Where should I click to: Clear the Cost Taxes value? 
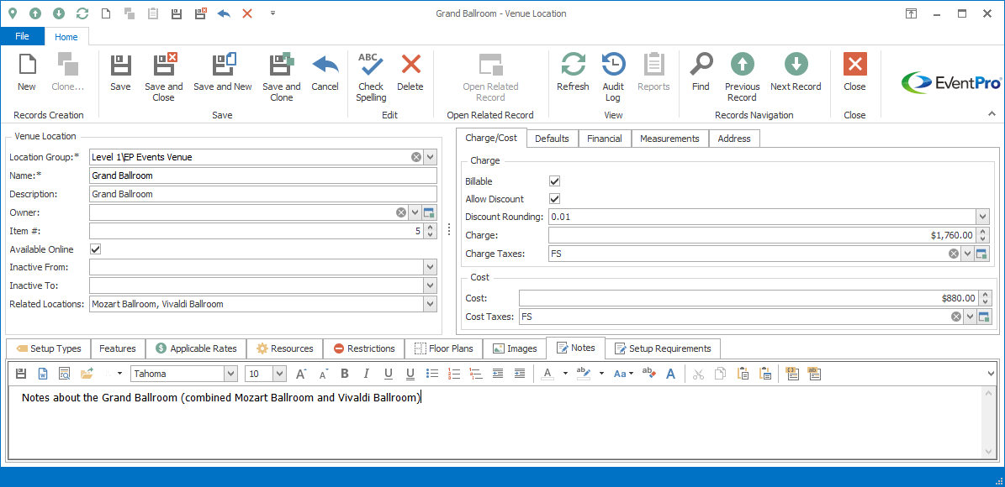click(x=955, y=317)
